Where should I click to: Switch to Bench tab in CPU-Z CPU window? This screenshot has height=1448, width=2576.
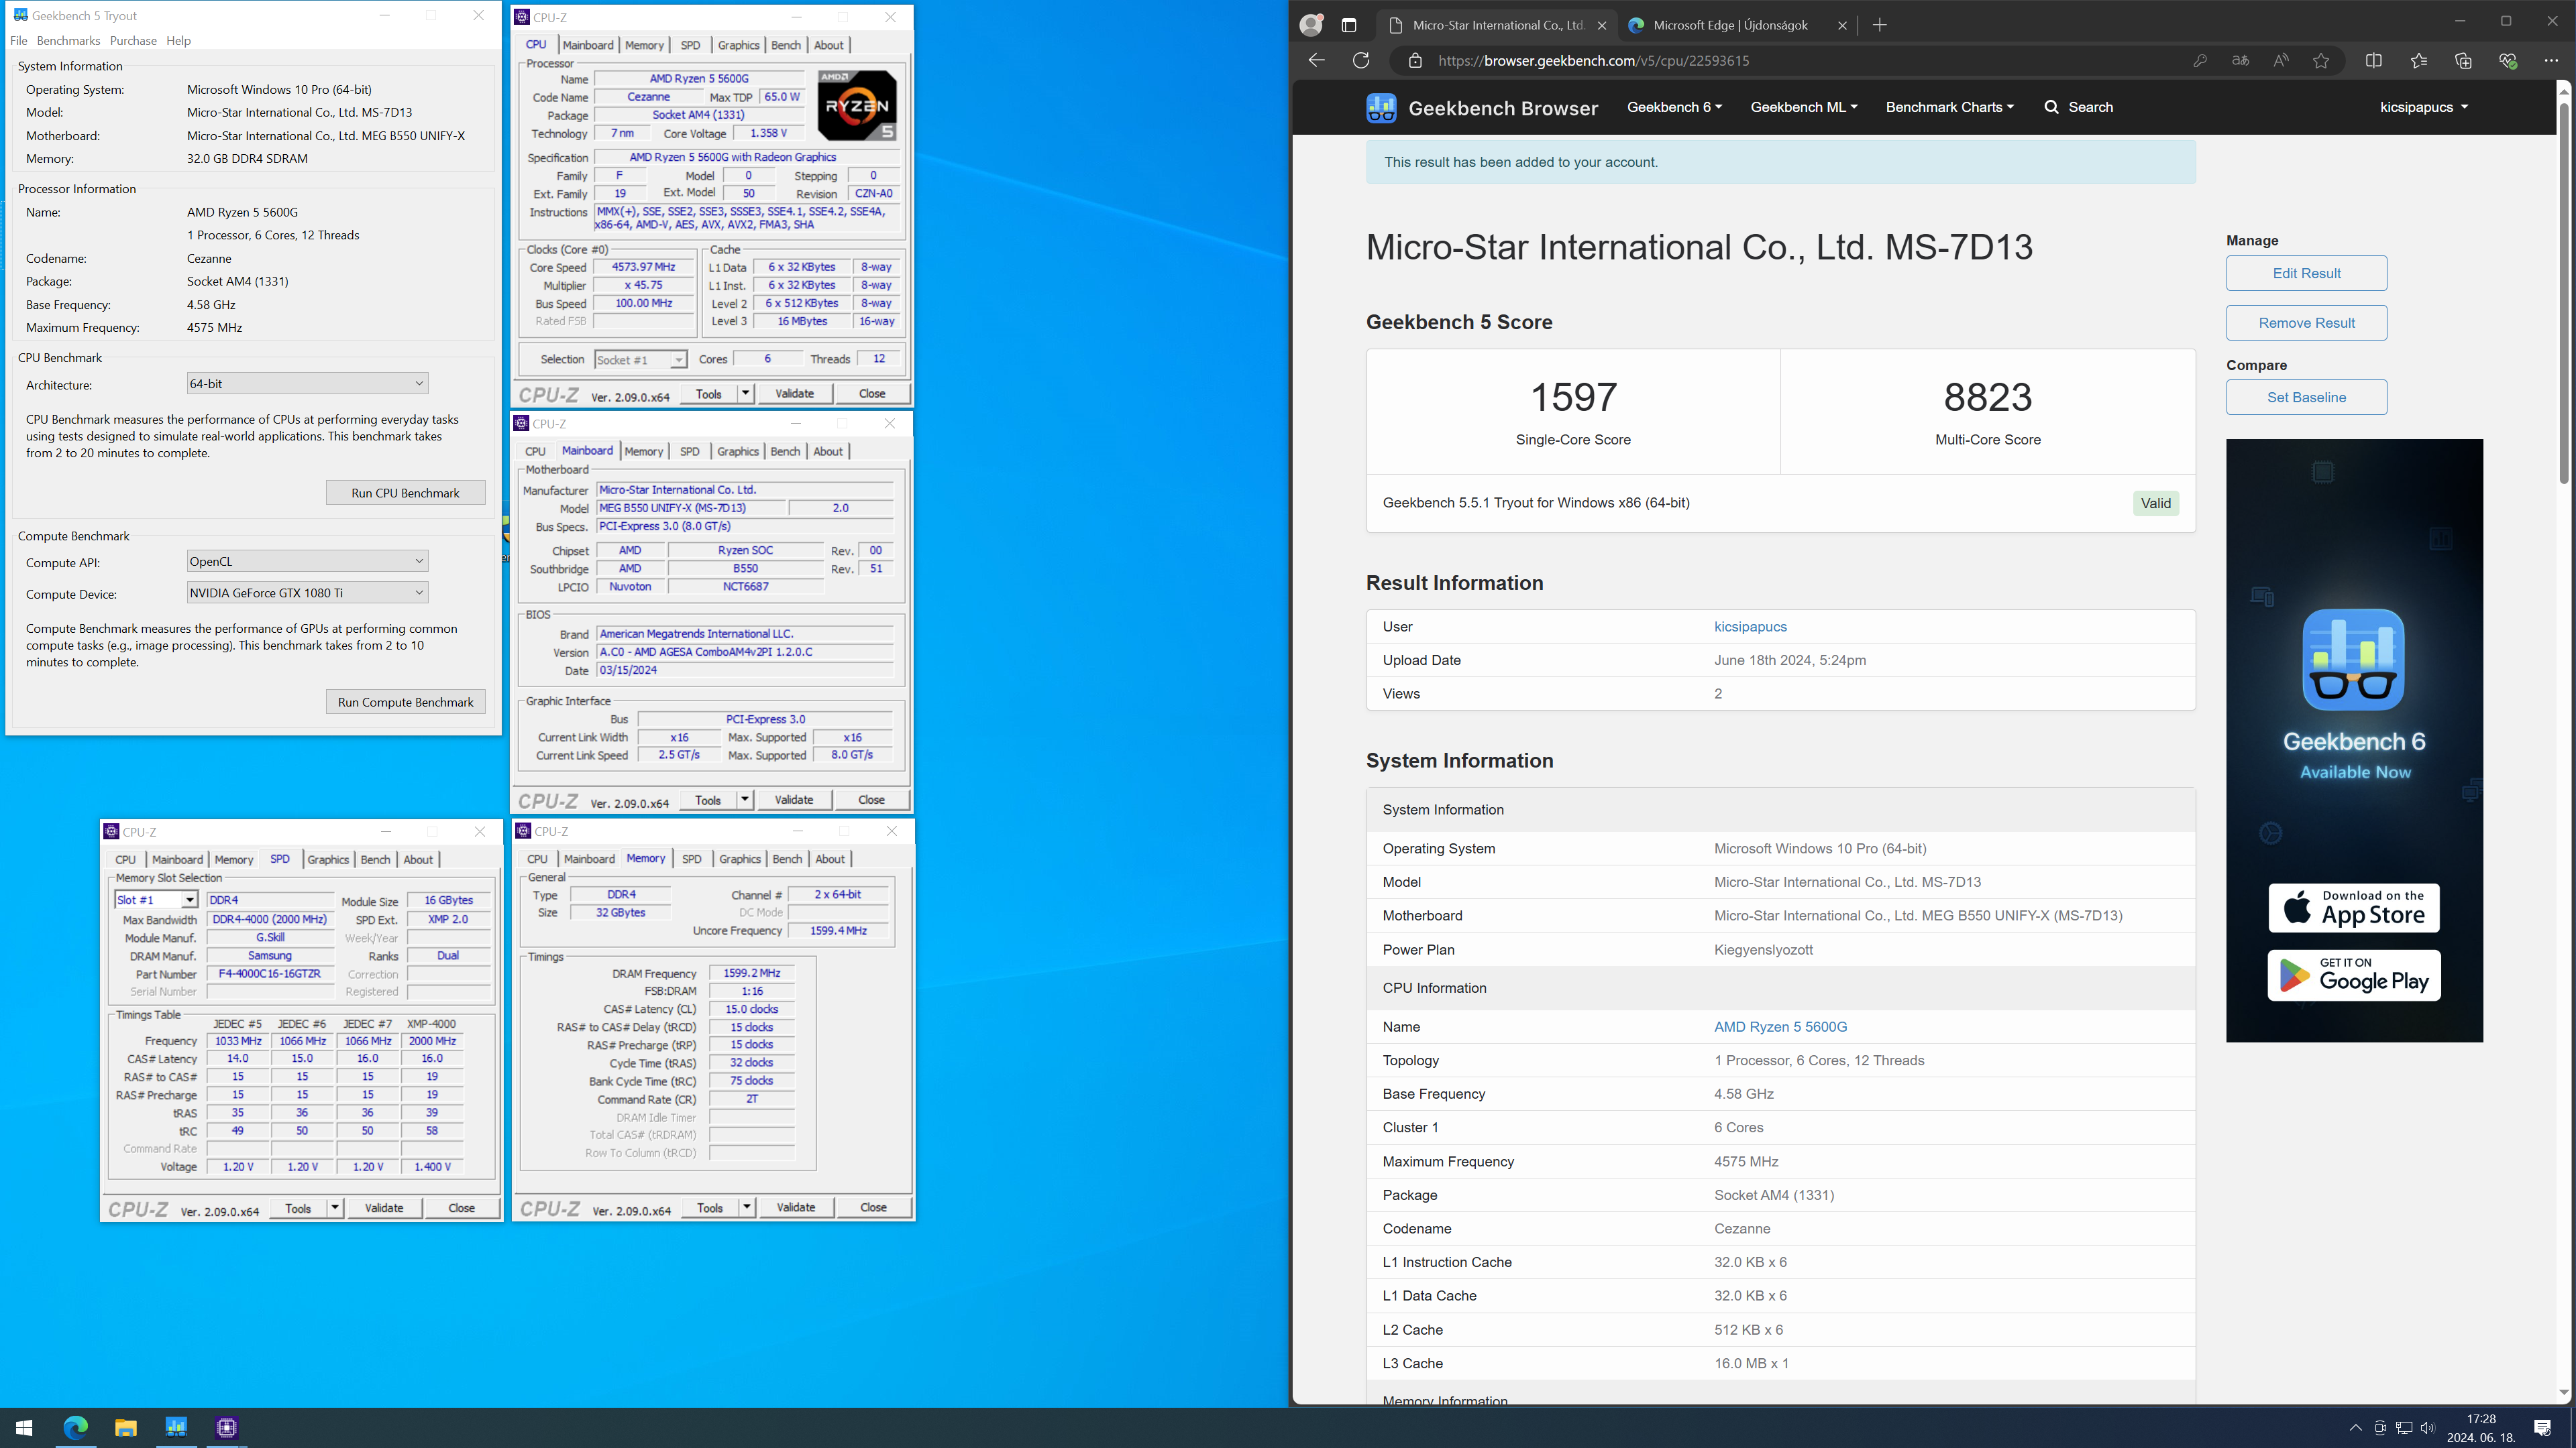coord(786,45)
